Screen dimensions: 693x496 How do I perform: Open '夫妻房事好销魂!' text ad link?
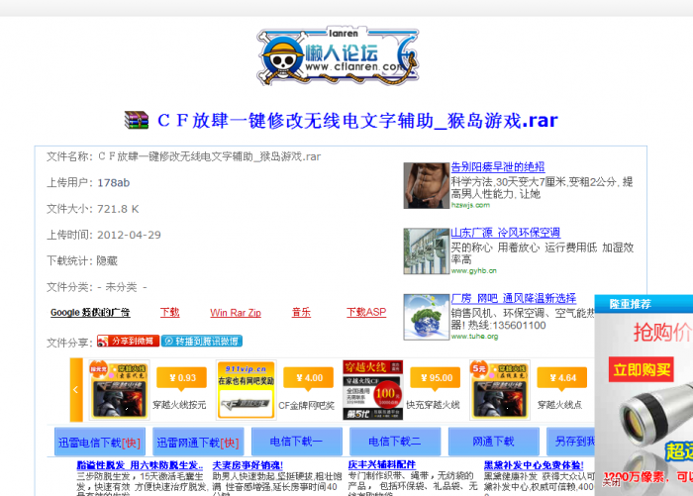pos(247,465)
